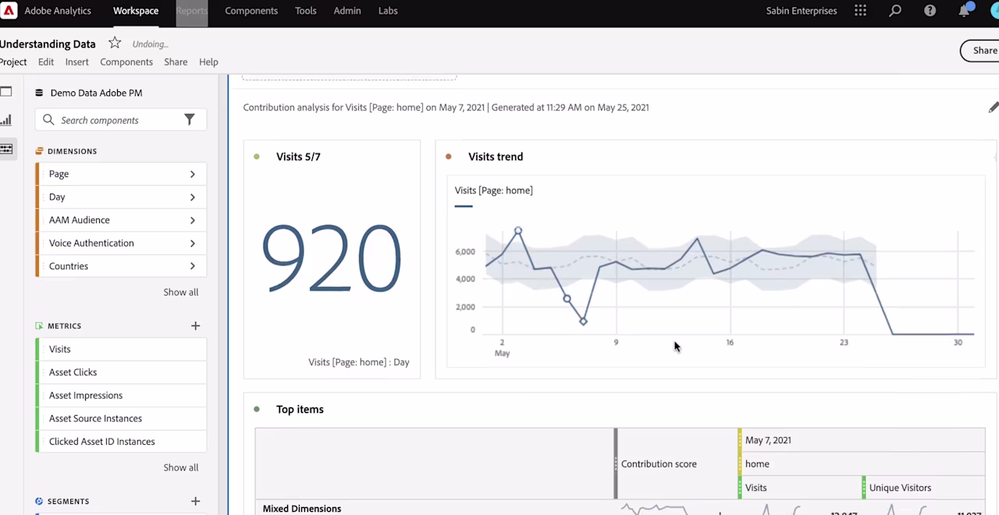This screenshot has width=999, height=515.
Task: Click Adobe Analytics product title
Action: (x=58, y=11)
